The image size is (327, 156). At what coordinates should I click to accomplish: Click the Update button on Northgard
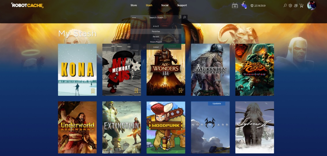[x=217, y=103]
